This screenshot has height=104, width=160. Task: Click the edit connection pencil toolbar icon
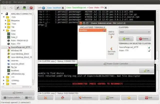18,8
